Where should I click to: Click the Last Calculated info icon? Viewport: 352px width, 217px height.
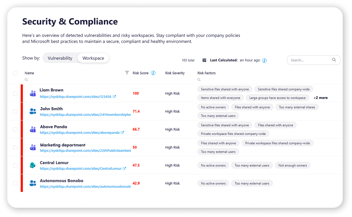tap(264, 61)
